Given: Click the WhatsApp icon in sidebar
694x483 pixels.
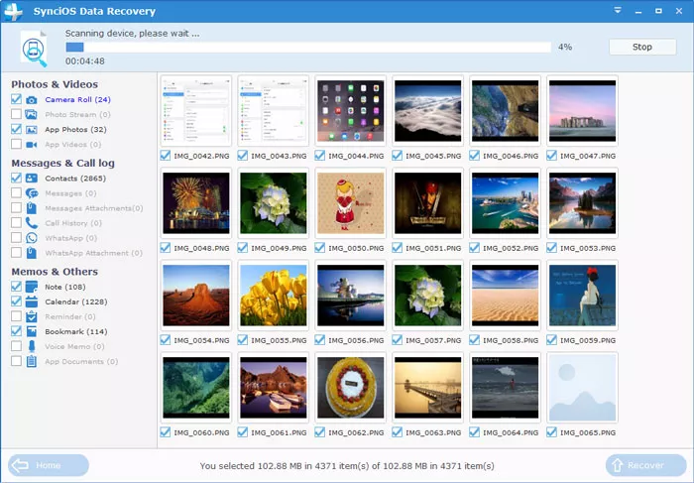Looking at the screenshot, I should click(32, 238).
